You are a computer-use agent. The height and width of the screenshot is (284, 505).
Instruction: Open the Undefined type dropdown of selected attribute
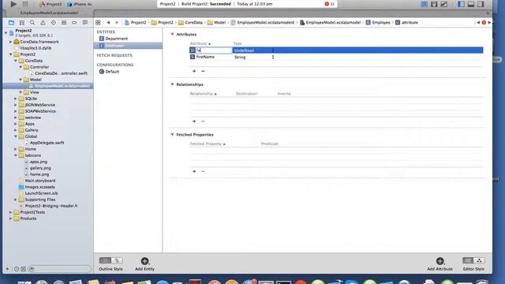pyautogui.click(x=254, y=50)
